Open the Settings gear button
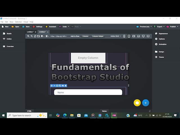 [37, 27]
